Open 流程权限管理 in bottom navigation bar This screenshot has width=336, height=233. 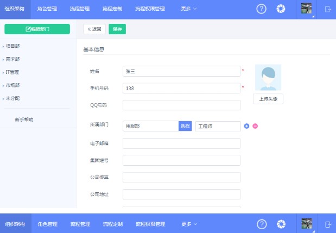point(150,224)
